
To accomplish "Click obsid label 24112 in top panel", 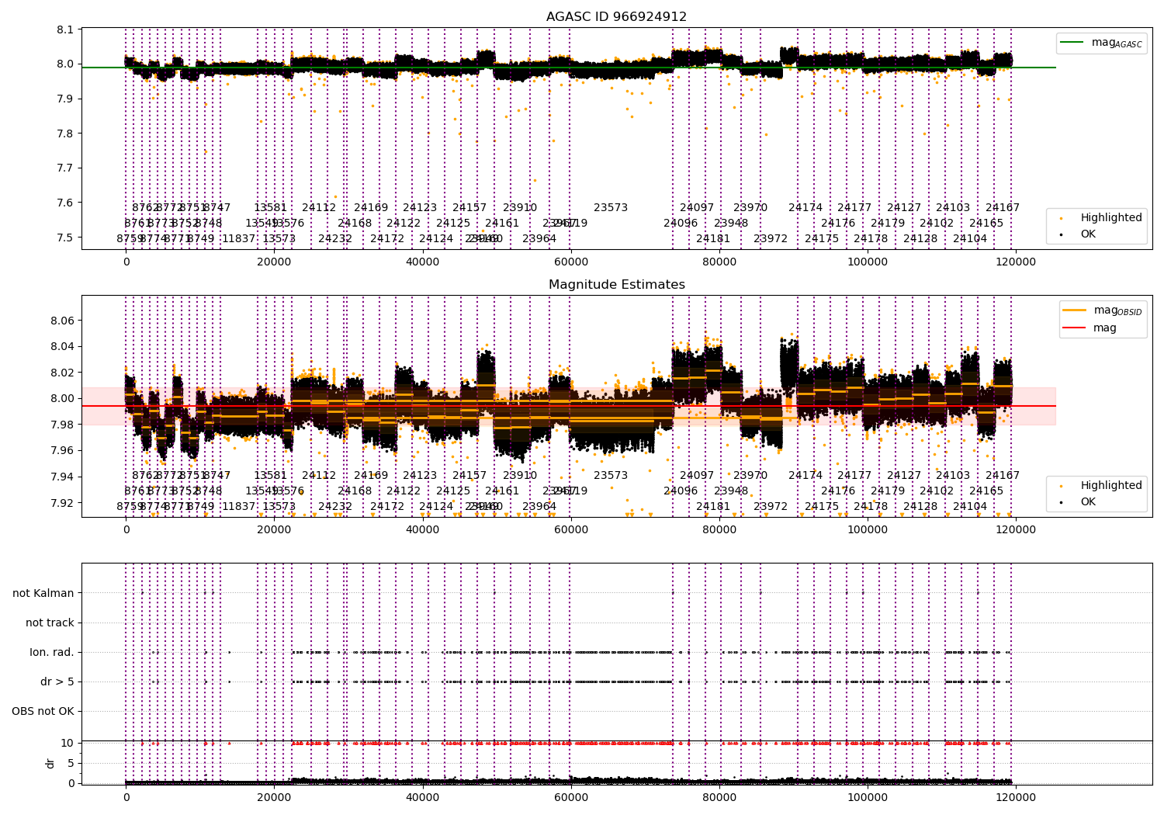I will point(319,208).
